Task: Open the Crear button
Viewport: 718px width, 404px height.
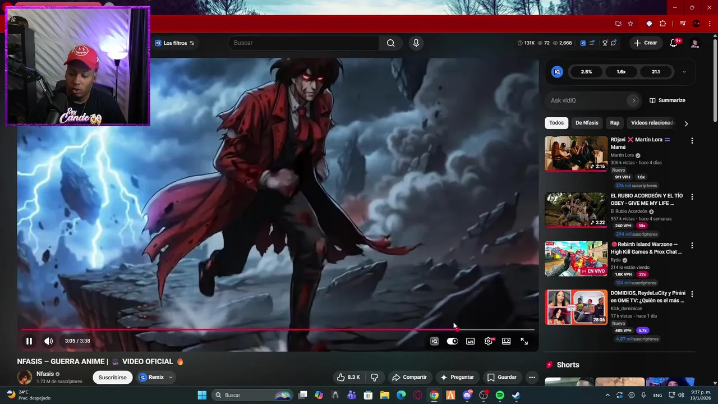Action: (x=645, y=43)
